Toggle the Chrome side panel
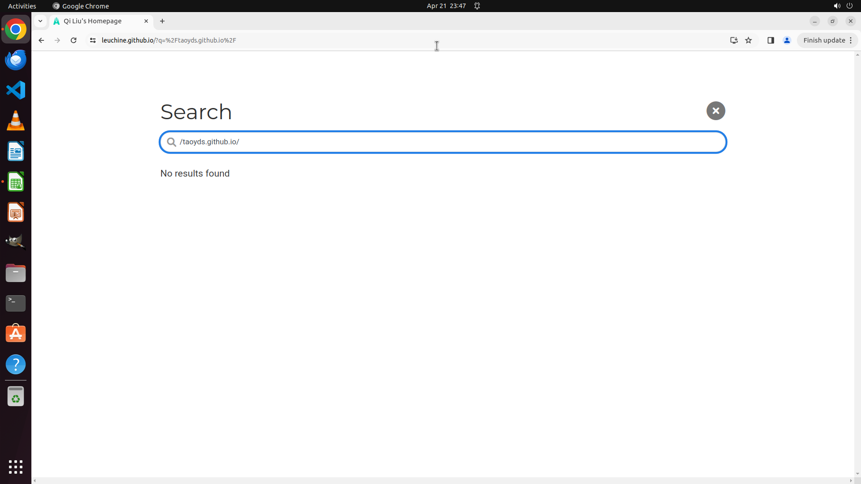The image size is (861, 484). tap(770, 40)
